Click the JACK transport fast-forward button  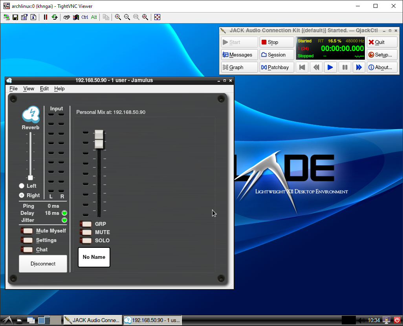pos(359,67)
